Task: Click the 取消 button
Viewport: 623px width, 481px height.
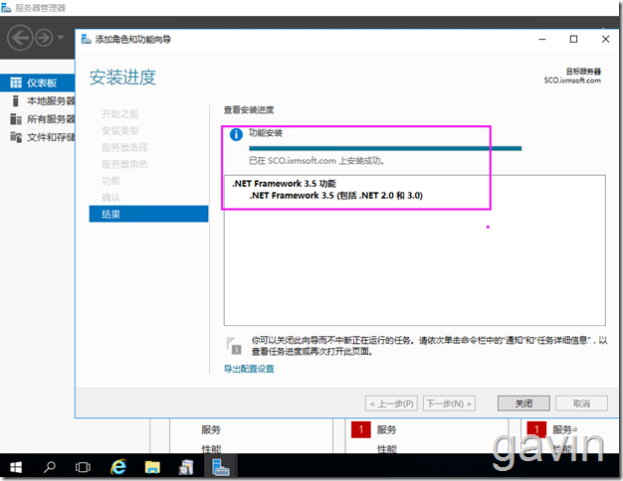Action: (x=581, y=403)
